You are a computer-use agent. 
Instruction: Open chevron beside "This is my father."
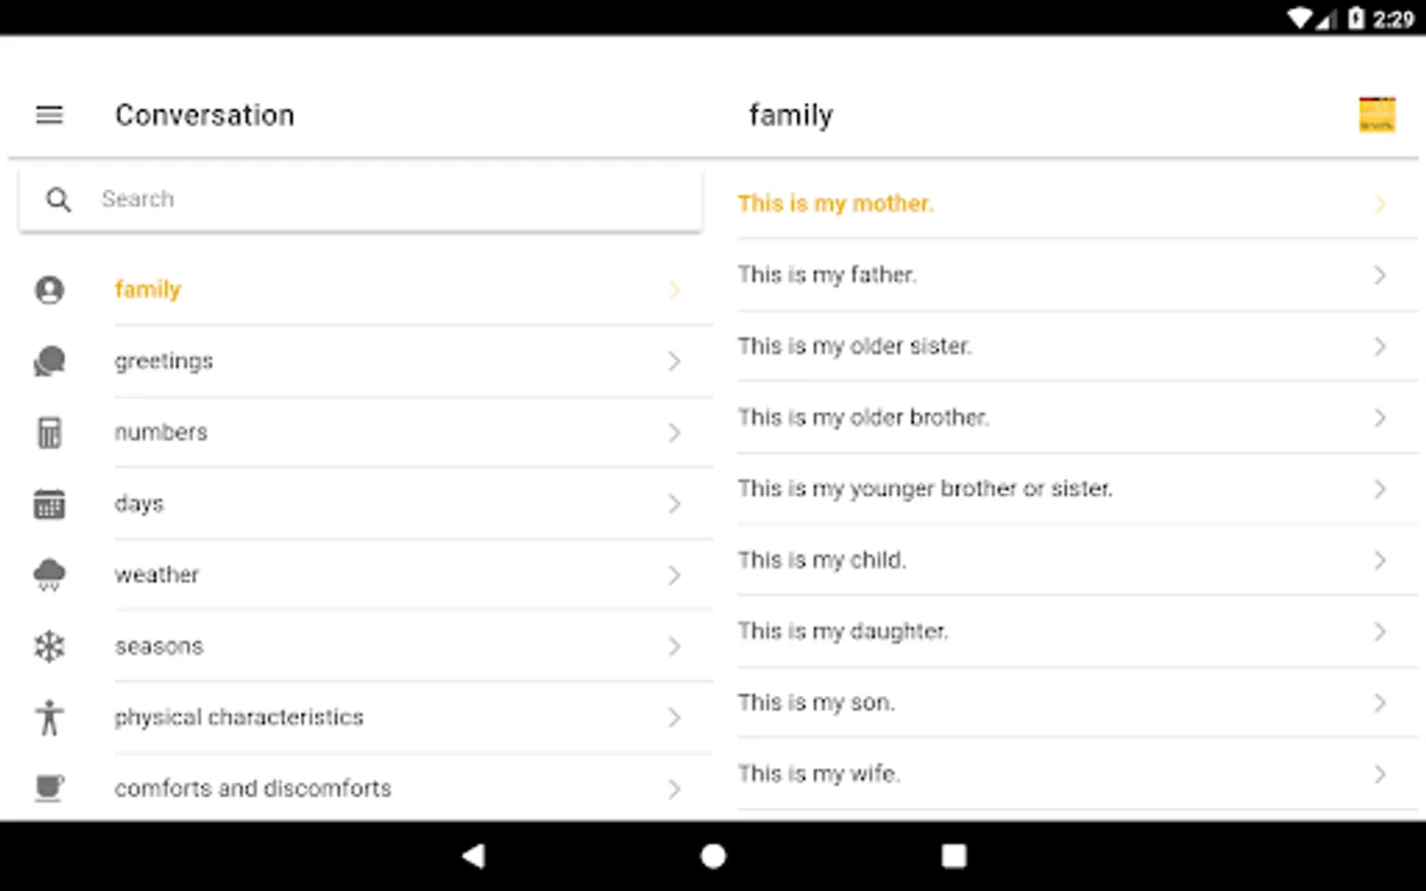[1379, 275]
